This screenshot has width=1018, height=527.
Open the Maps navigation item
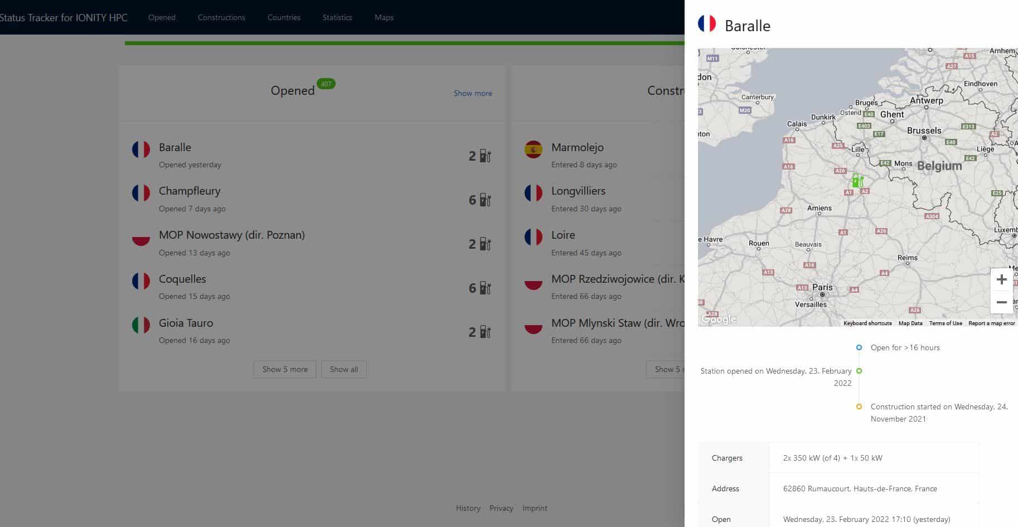384,17
